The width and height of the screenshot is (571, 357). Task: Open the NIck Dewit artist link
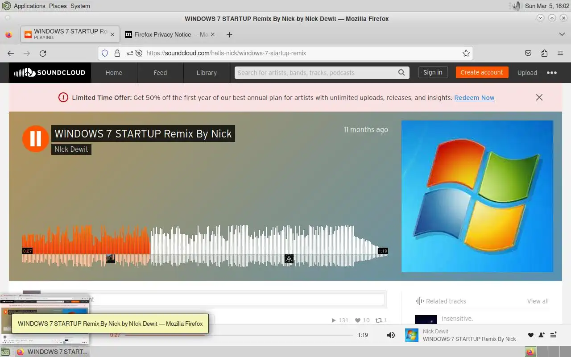pyautogui.click(x=71, y=149)
